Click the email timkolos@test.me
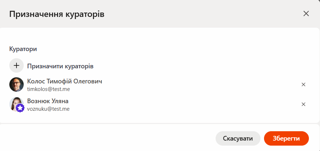The image size is (320, 151). [x=48, y=89]
